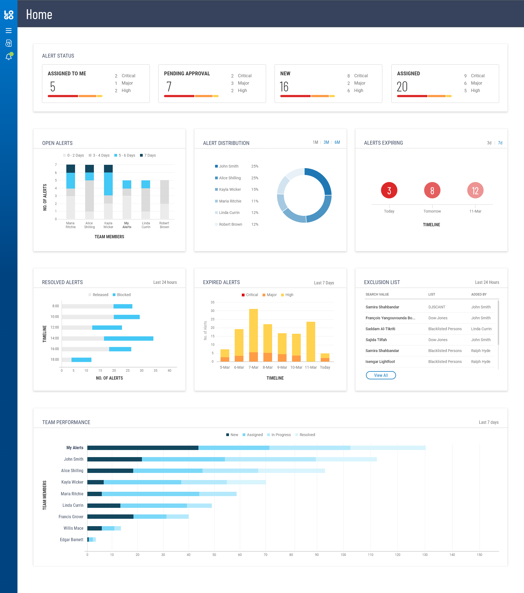524x593 pixels.
Task: Click the View All button in Exclusion List
Action: pos(381,376)
